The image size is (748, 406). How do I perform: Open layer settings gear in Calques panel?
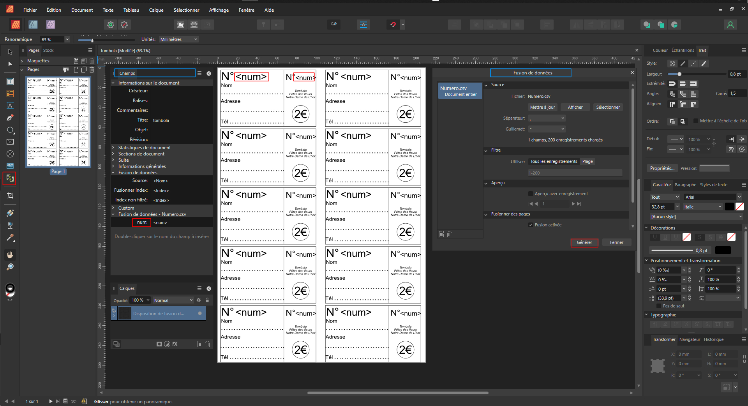click(x=199, y=300)
